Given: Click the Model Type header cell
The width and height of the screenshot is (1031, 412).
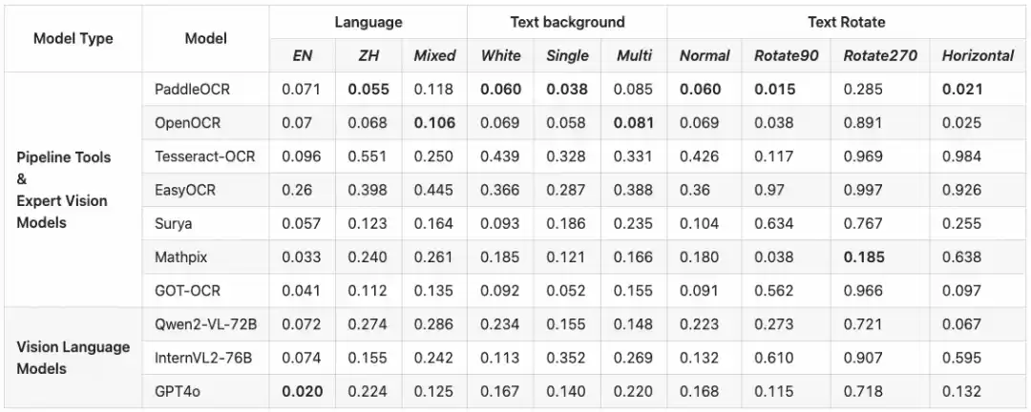Looking at the screenshot, I should click(x=73, y=39).
